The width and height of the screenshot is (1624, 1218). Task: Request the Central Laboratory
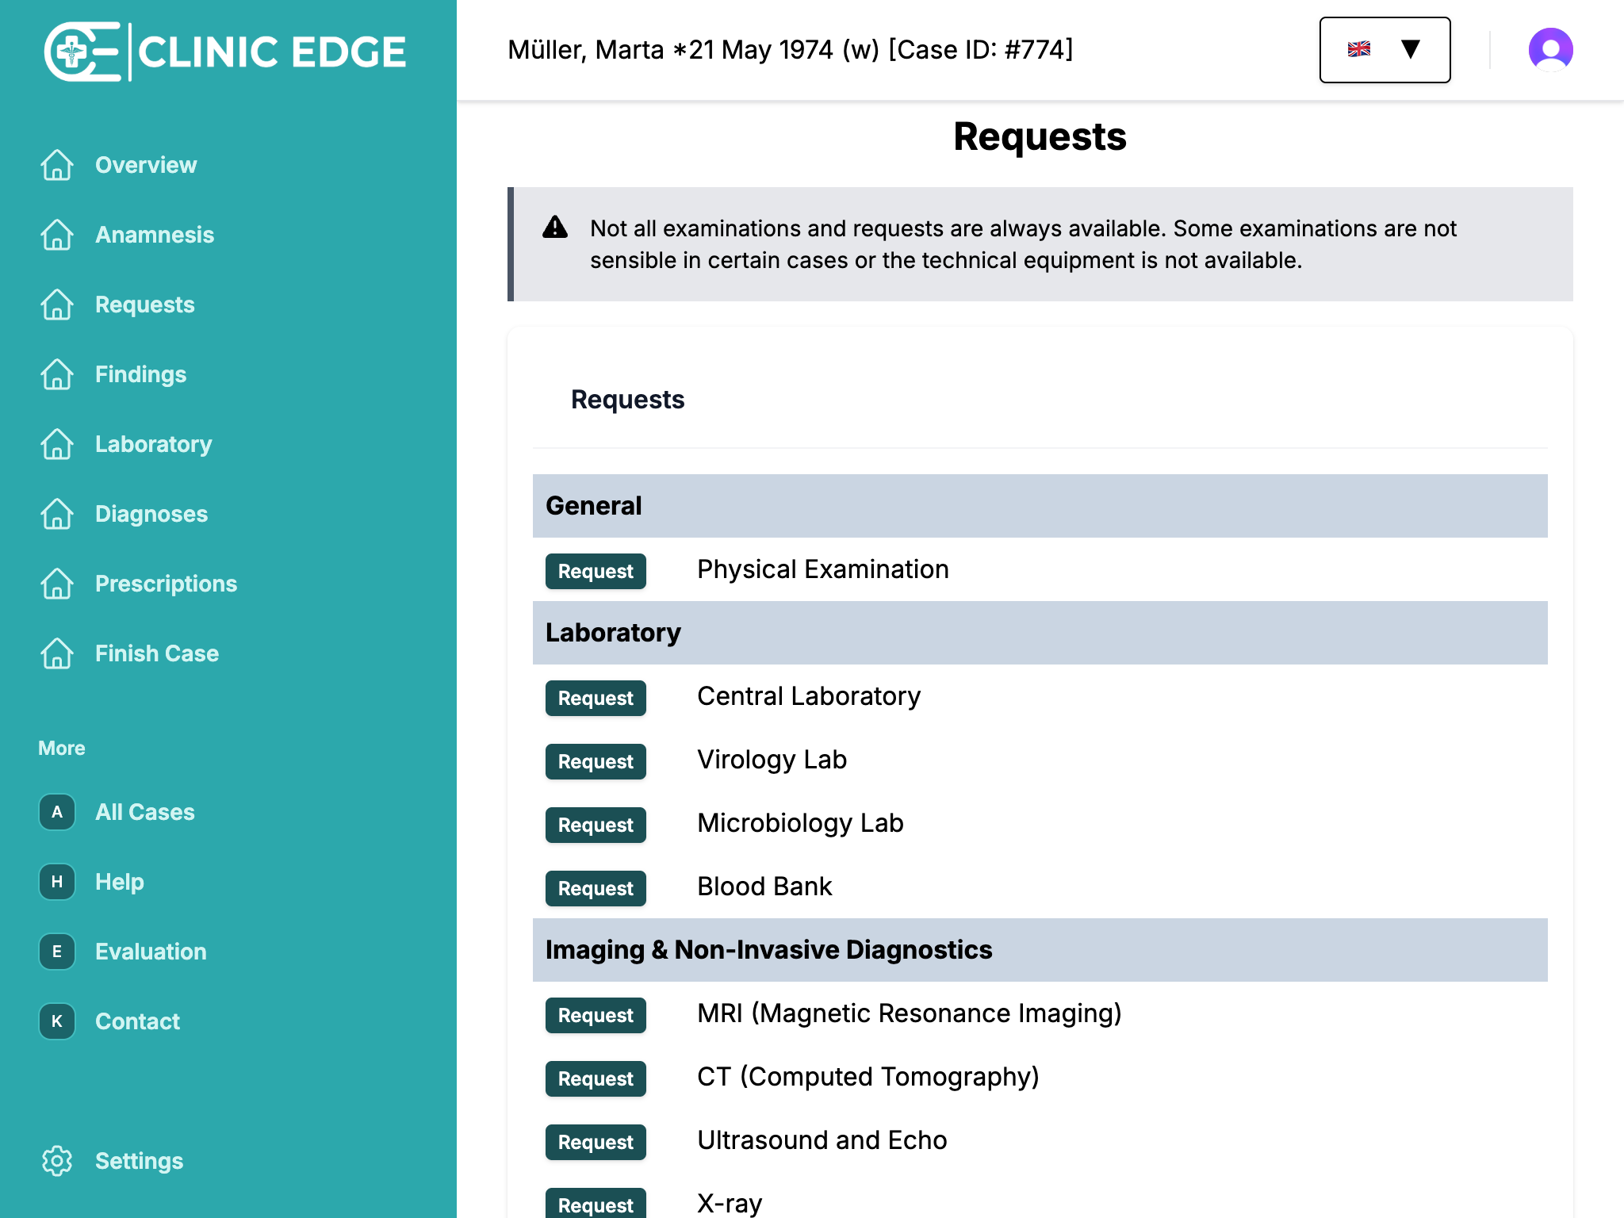(x=596, y=698)
